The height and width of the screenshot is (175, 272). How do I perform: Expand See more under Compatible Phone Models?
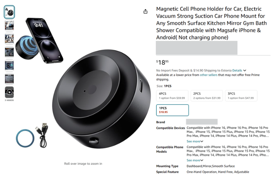[195, 160]
